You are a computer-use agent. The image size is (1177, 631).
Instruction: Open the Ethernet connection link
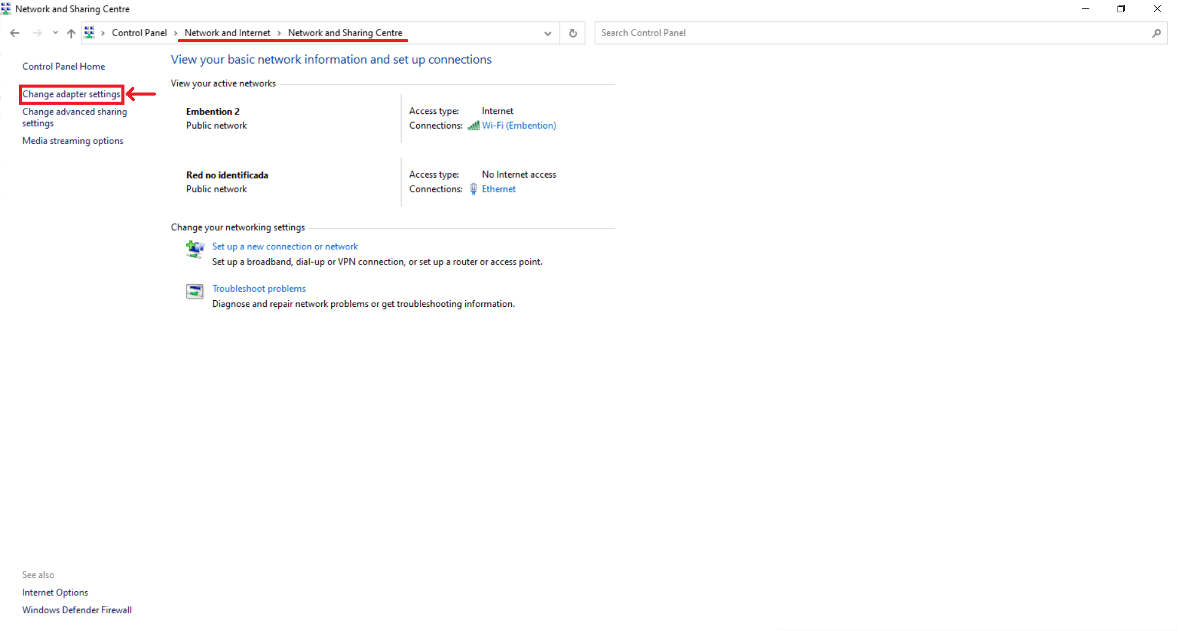click(x=498, y=189)
